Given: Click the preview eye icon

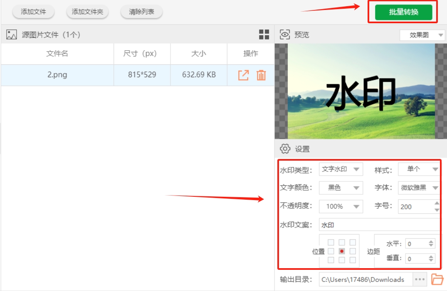Looking at the screenshot, I should (284, 34).
